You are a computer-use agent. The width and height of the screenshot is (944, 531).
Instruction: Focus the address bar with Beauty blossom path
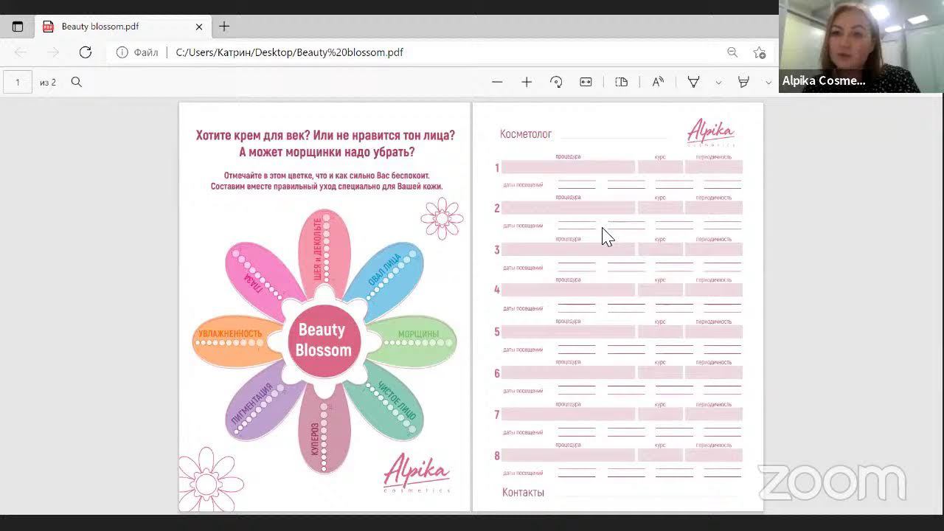coord(289,52)
